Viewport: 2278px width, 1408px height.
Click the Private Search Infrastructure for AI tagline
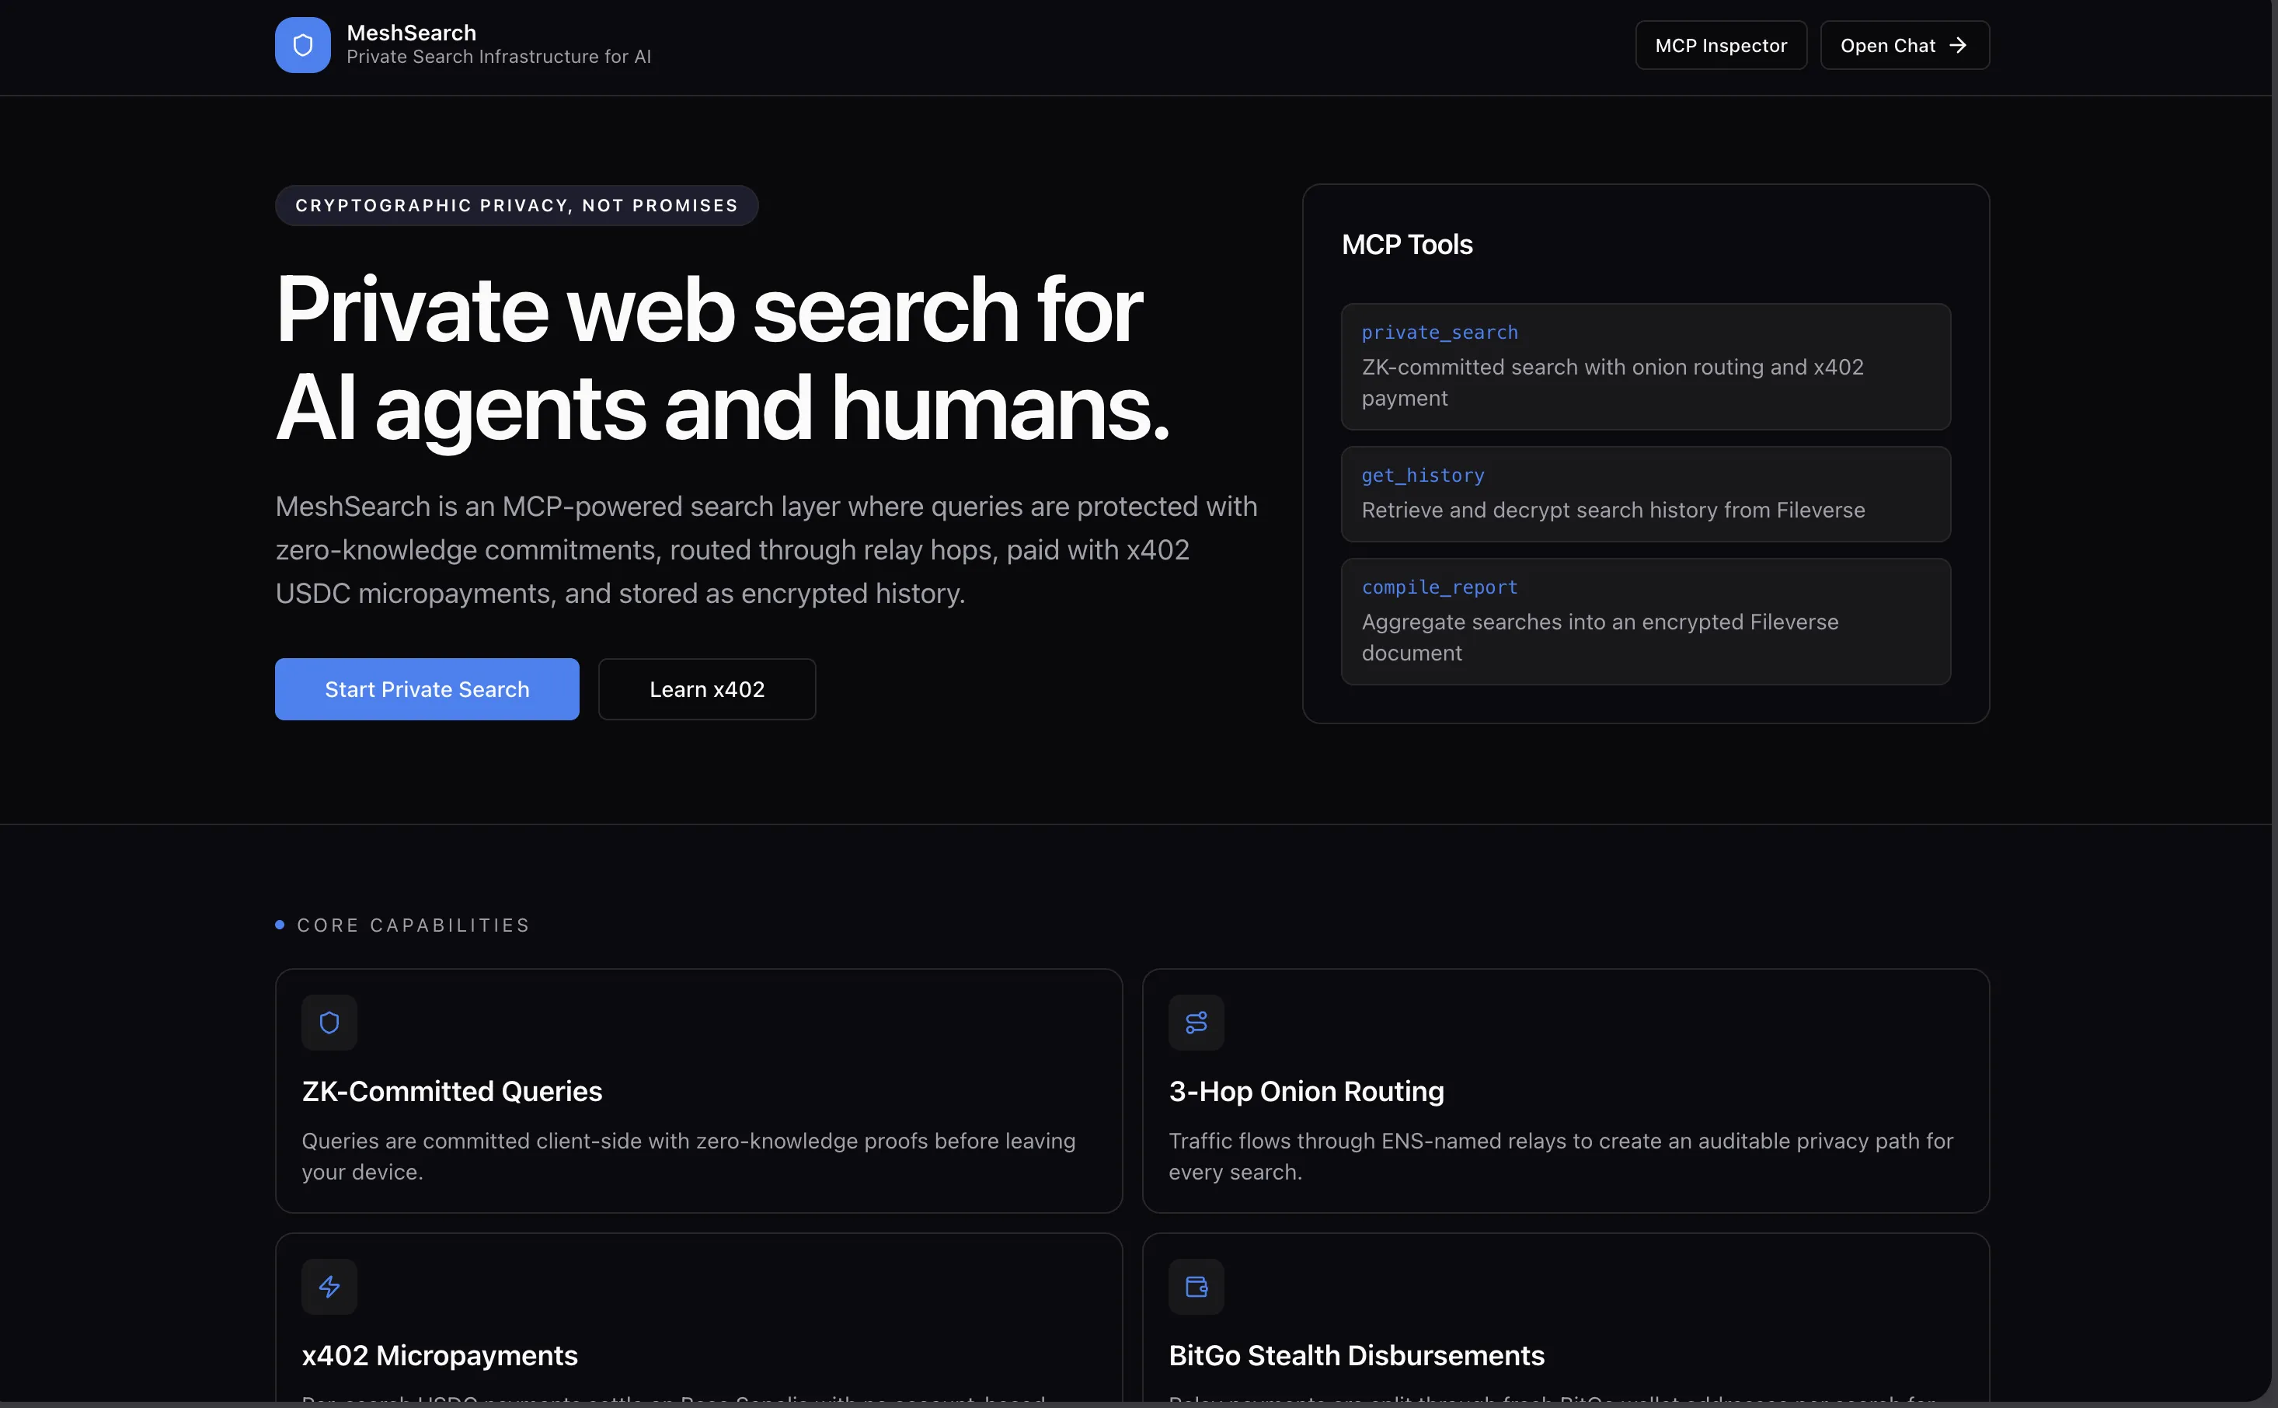tap(499, 56)
